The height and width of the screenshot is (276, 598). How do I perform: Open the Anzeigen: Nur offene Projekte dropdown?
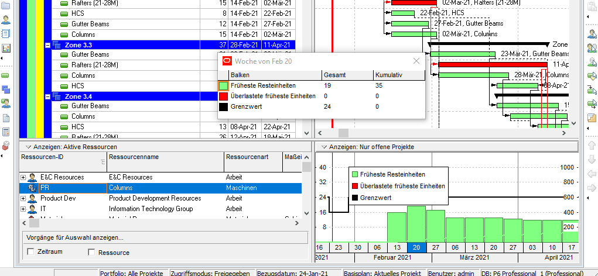click(324, 147)
